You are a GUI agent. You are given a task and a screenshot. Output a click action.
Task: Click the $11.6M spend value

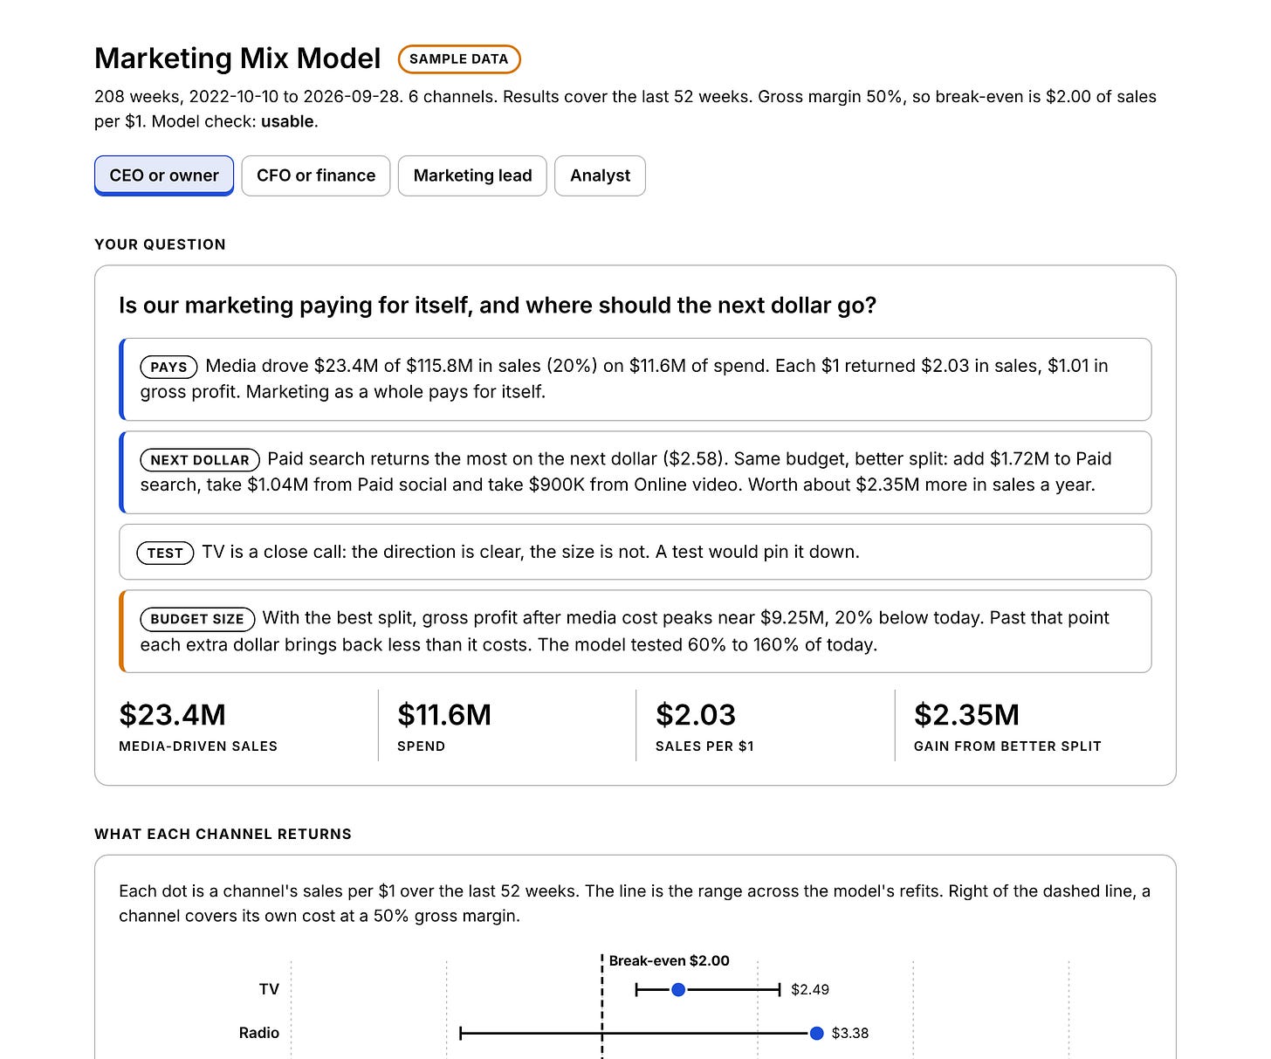[444, 715]
